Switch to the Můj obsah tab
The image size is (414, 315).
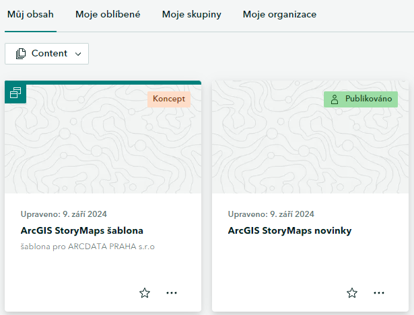tap(30, 15)
